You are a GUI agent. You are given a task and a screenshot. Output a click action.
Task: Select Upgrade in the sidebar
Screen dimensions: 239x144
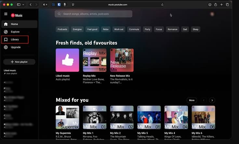click(19, 47)
